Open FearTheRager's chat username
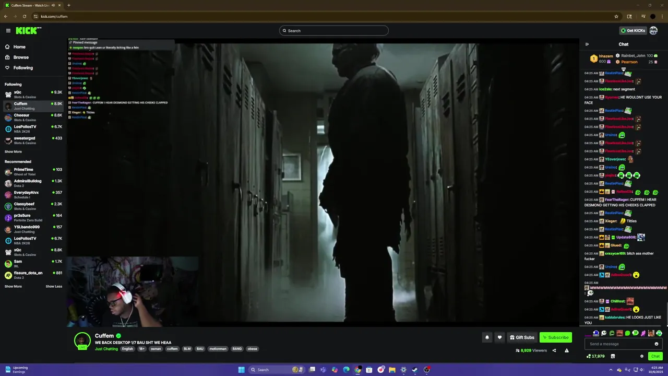The image size is (668, 376). (616, 199)
